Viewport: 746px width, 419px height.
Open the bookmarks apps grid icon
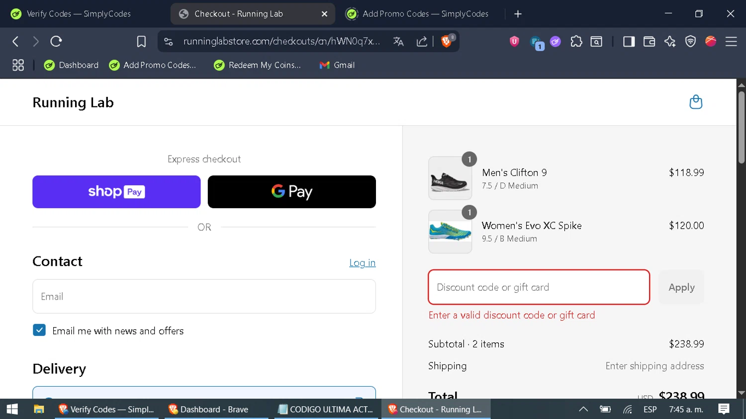18,65
